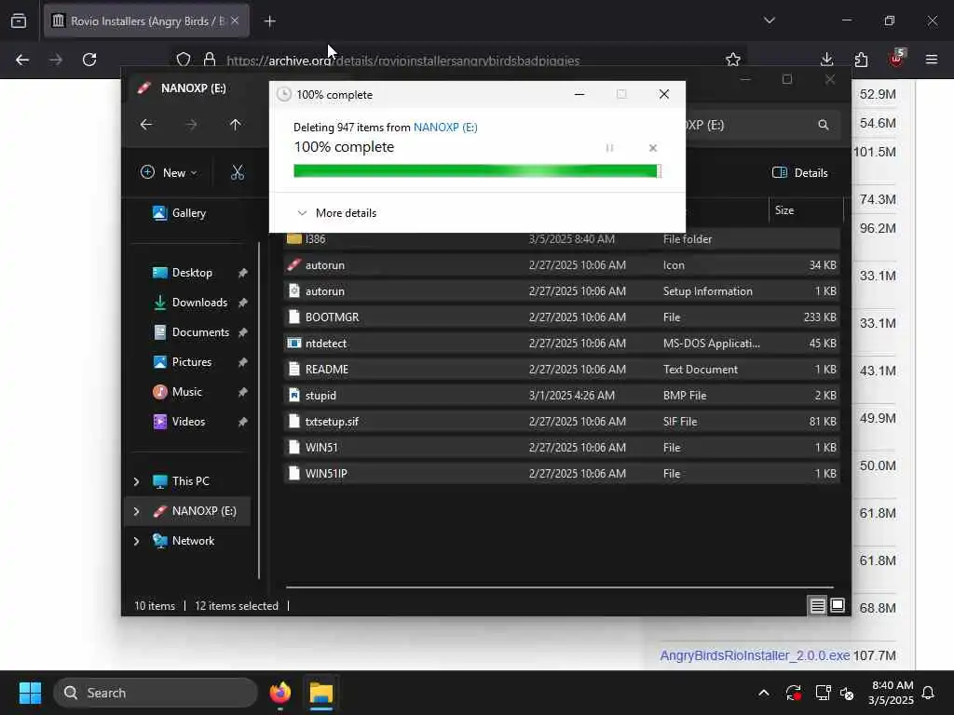Go back in File Explorer navigation
This screenshot has width=954, height=715.
[x=146, y=125]
